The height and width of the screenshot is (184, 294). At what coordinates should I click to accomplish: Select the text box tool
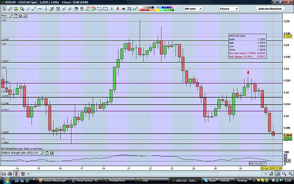click(58, 9)
